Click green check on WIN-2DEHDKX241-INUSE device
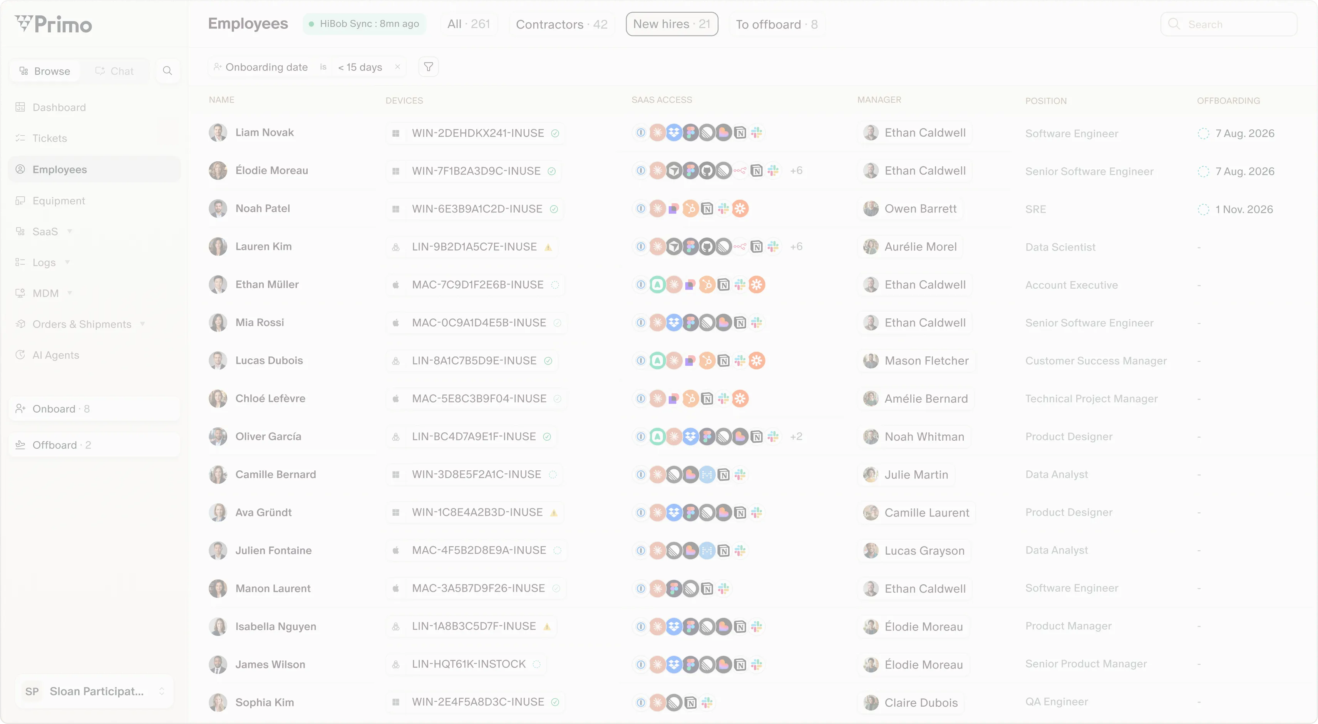This screenshot has height=724, width=1318. (555, 134)
